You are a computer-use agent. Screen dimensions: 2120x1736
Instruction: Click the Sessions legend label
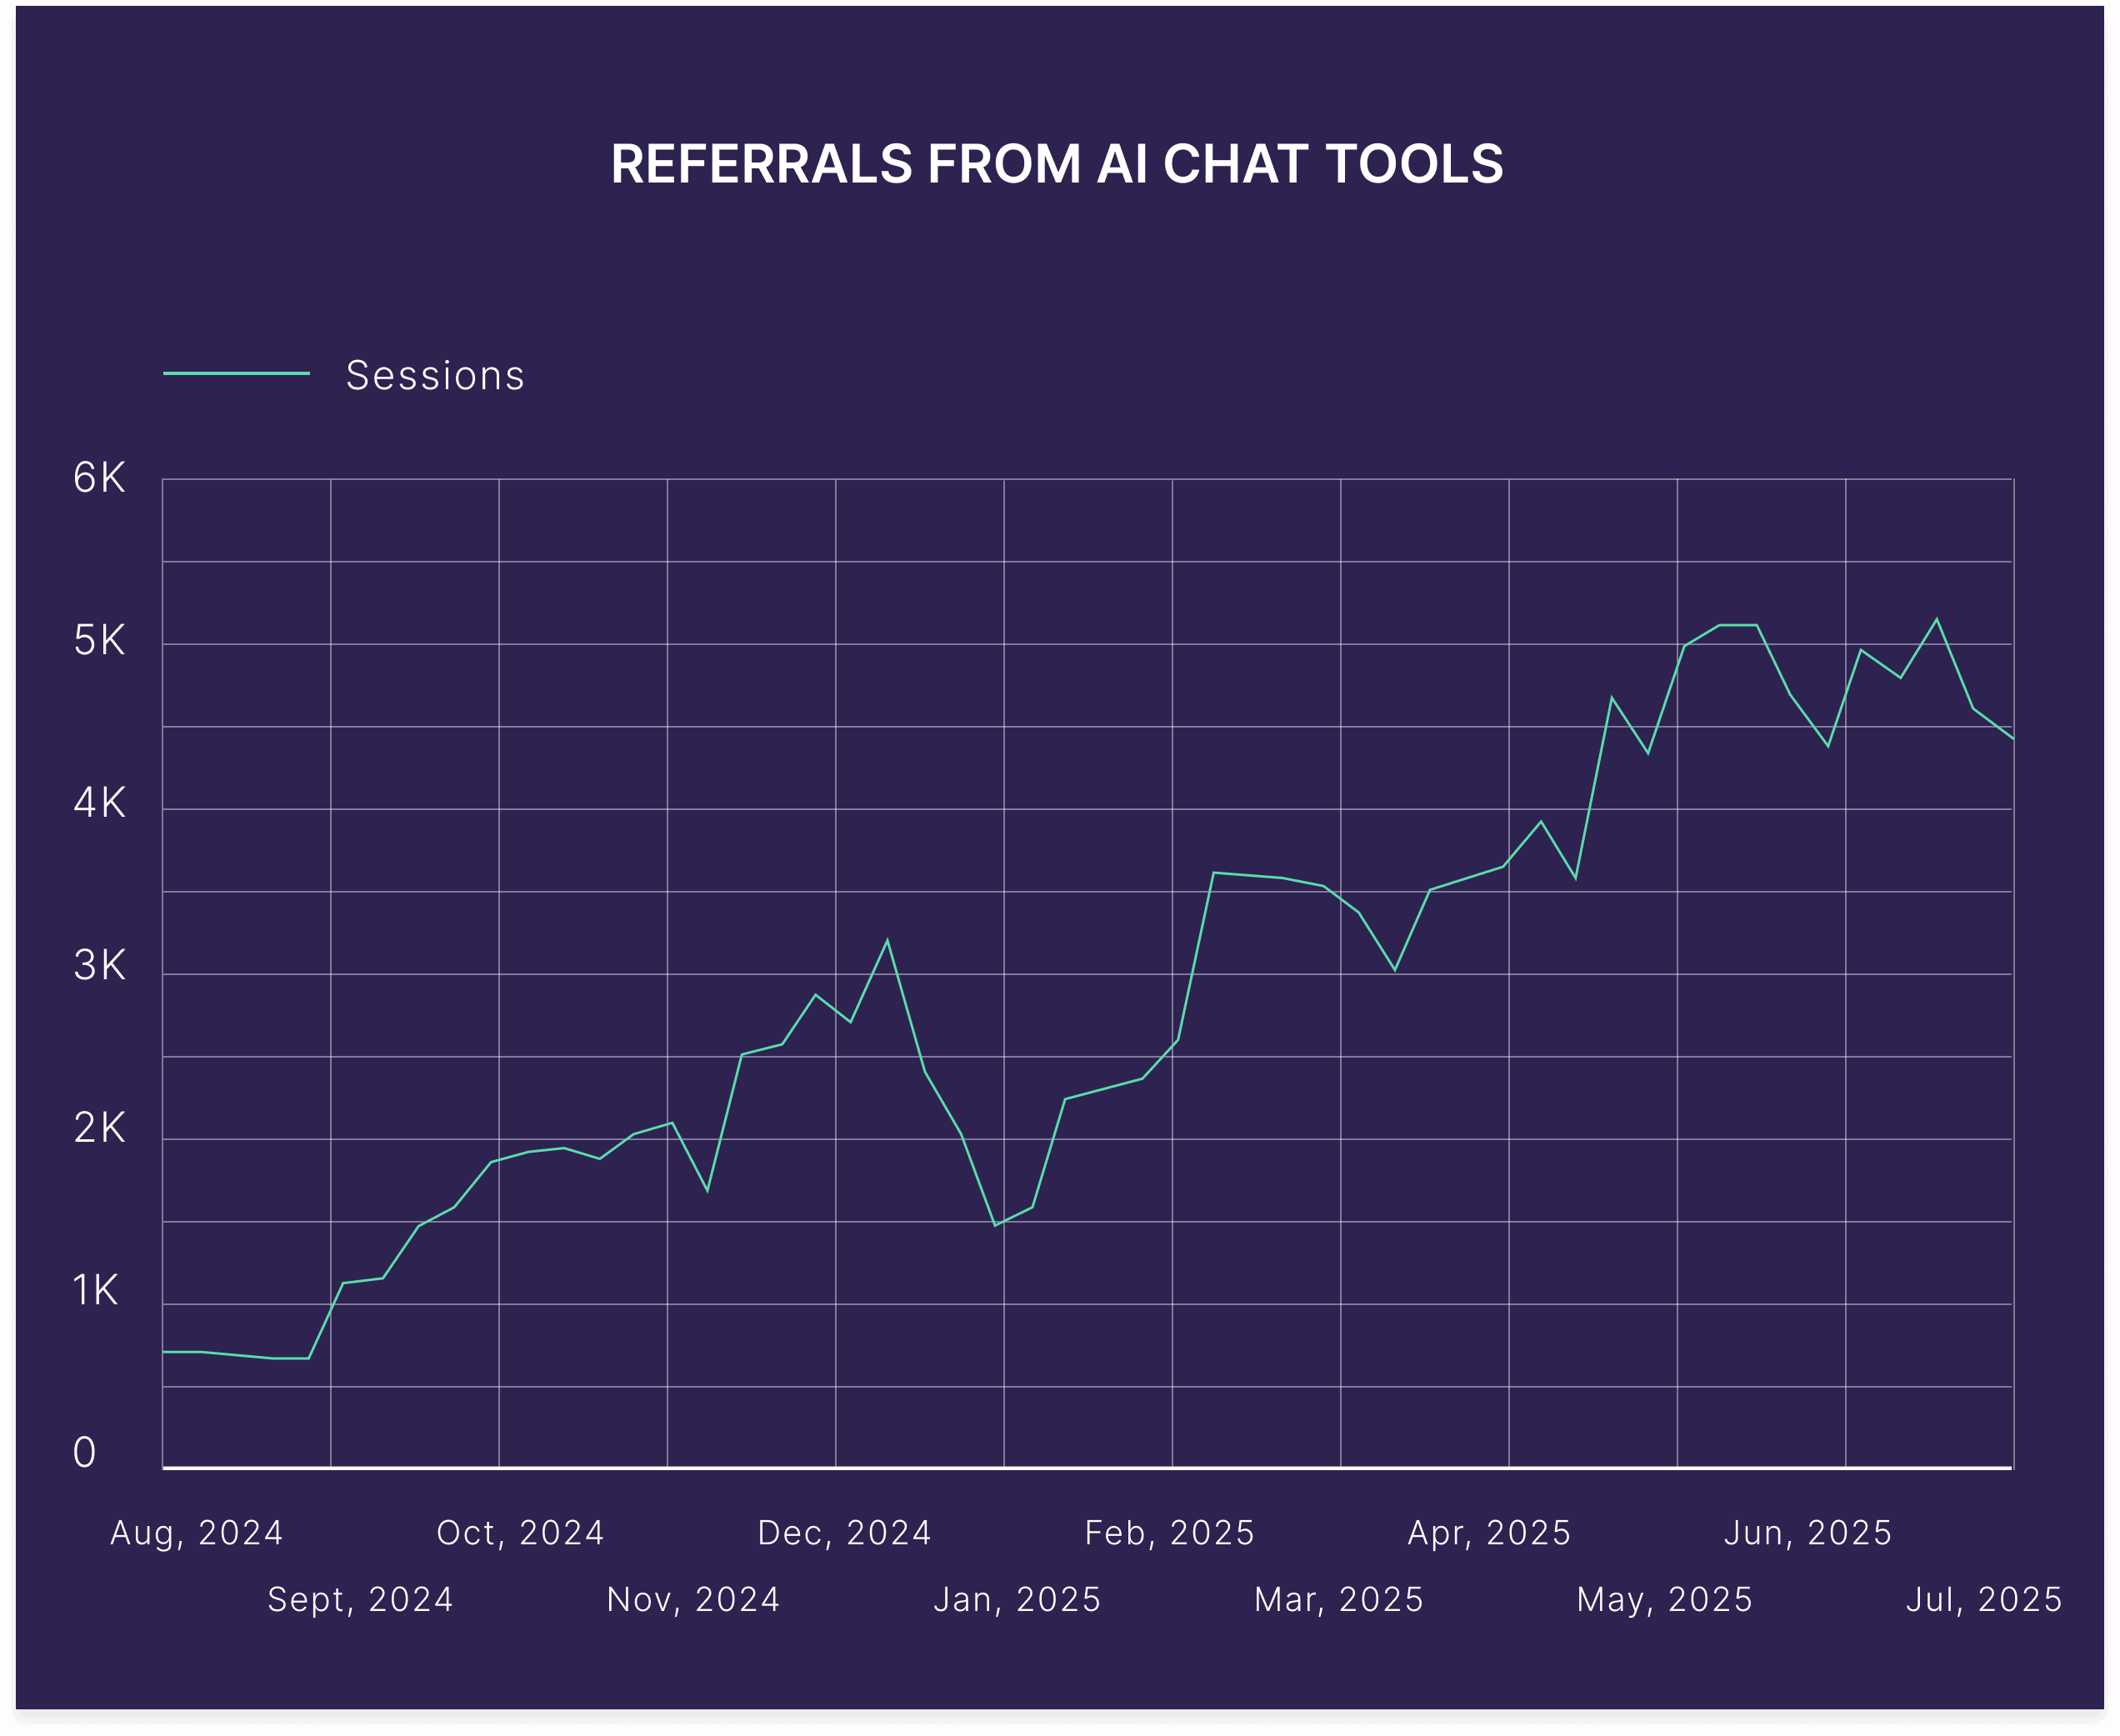[x=434, y=376]
